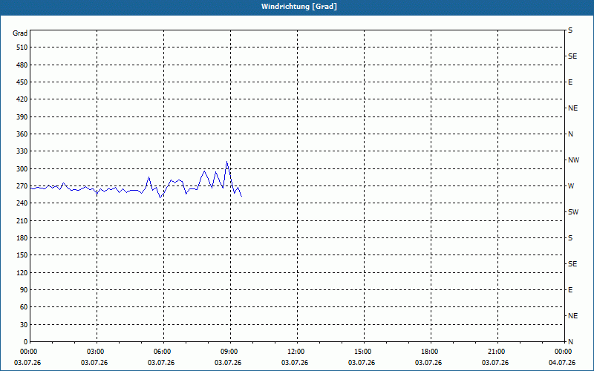
Task: Click the Grad unit label at top left
Action: click(x=20, y=33)
